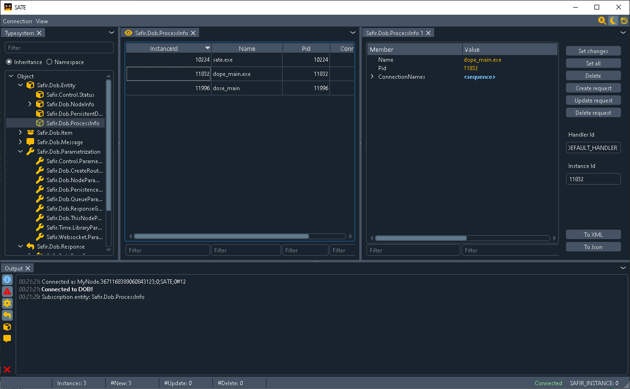This screenshot has width=630, height=389.
Task: Toggle dark mode with the moon icon
Action: 612,21
